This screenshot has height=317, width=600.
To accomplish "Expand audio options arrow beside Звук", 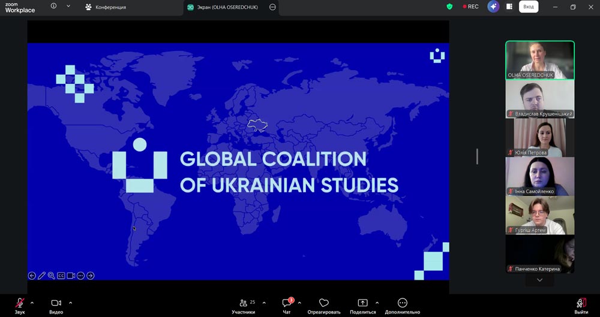I will [x=32, y=303].
